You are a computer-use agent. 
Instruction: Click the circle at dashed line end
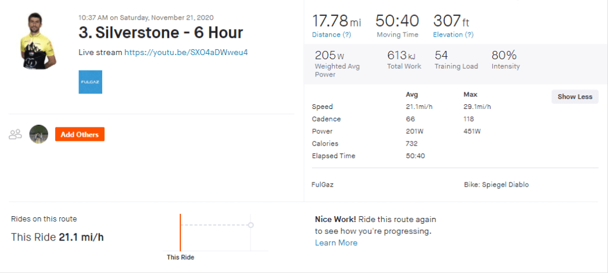(x=251, y=225)
